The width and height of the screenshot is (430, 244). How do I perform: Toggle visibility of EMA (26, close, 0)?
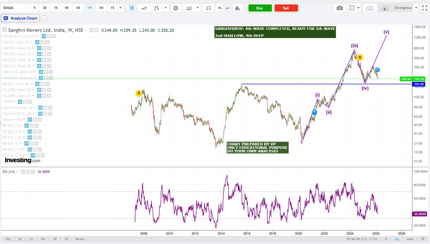click(39, 54)
